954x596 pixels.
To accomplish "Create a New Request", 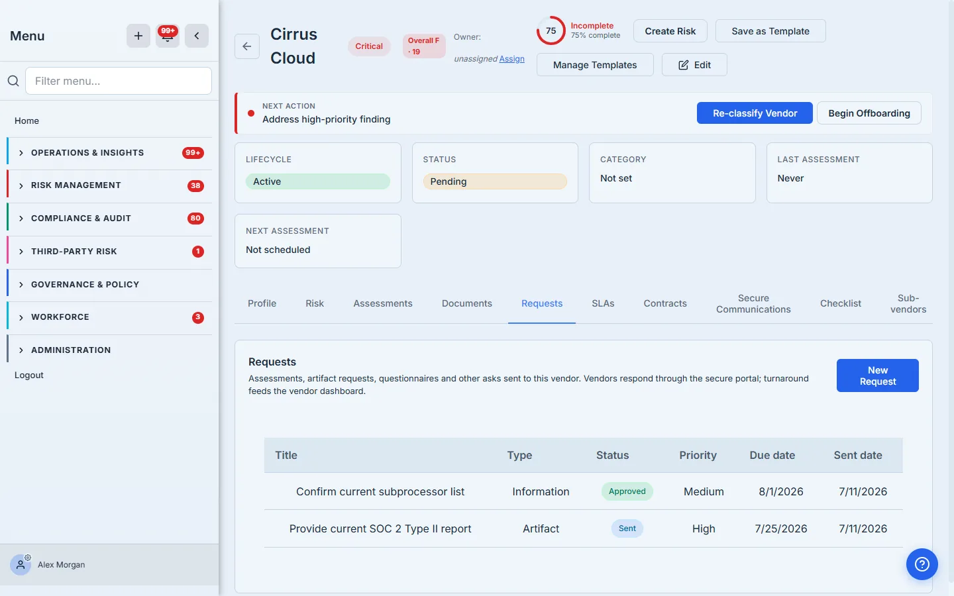I will click(878, 375).
